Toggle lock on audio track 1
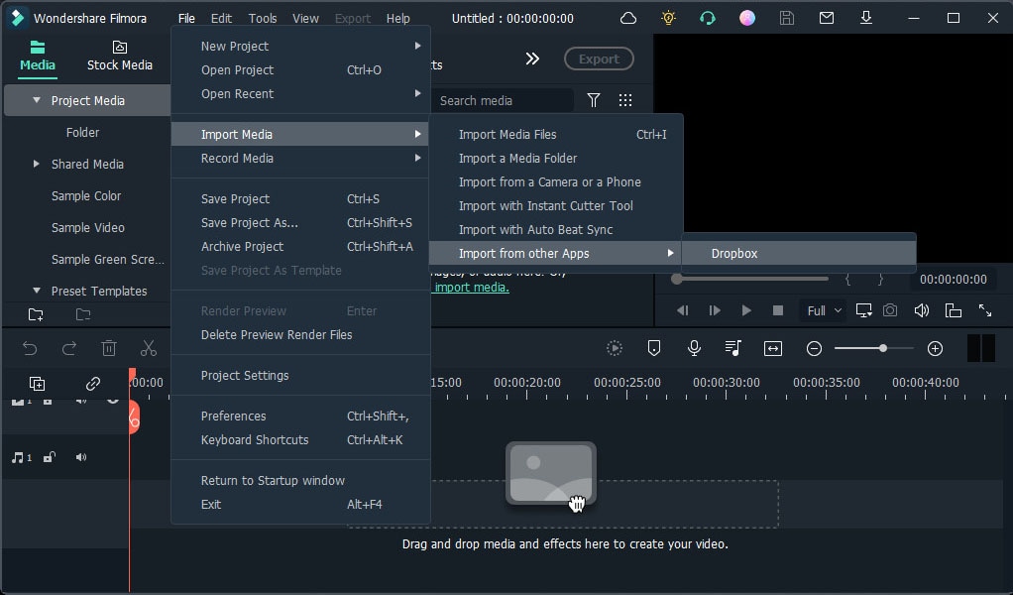1013x595 pixels. [x=50, y=457]
